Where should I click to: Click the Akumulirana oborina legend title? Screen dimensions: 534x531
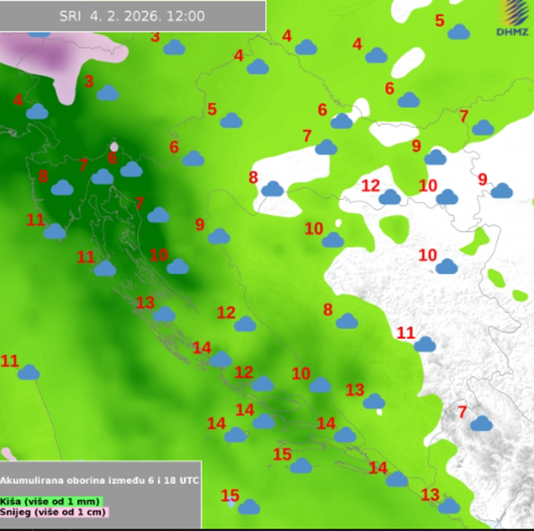pos(100,480)
